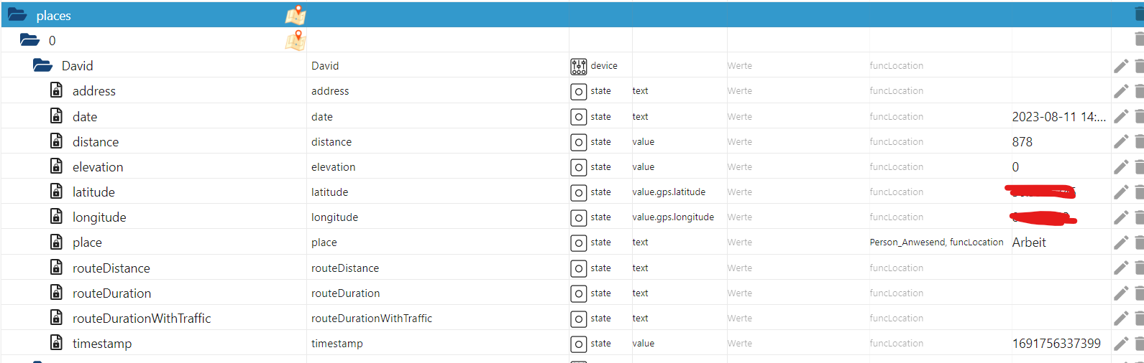The image size is (1144, 363).
Task: Click the edit pencil for David device
Action: (x=1120, y=66)
